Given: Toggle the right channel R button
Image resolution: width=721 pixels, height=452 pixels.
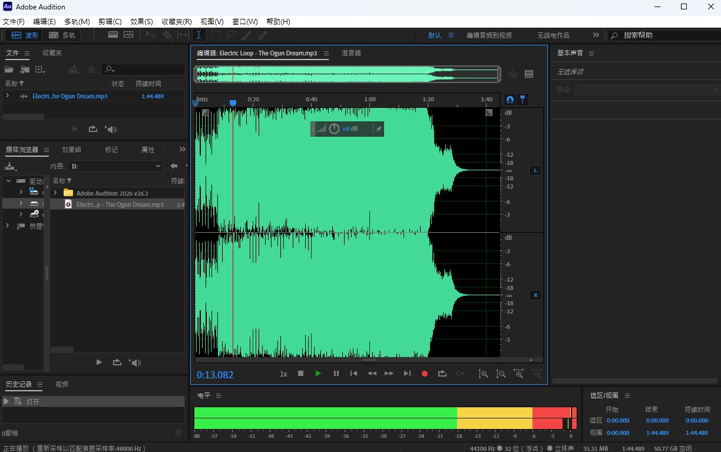Looking at the screenshot, I should click(x=535, y=295).
